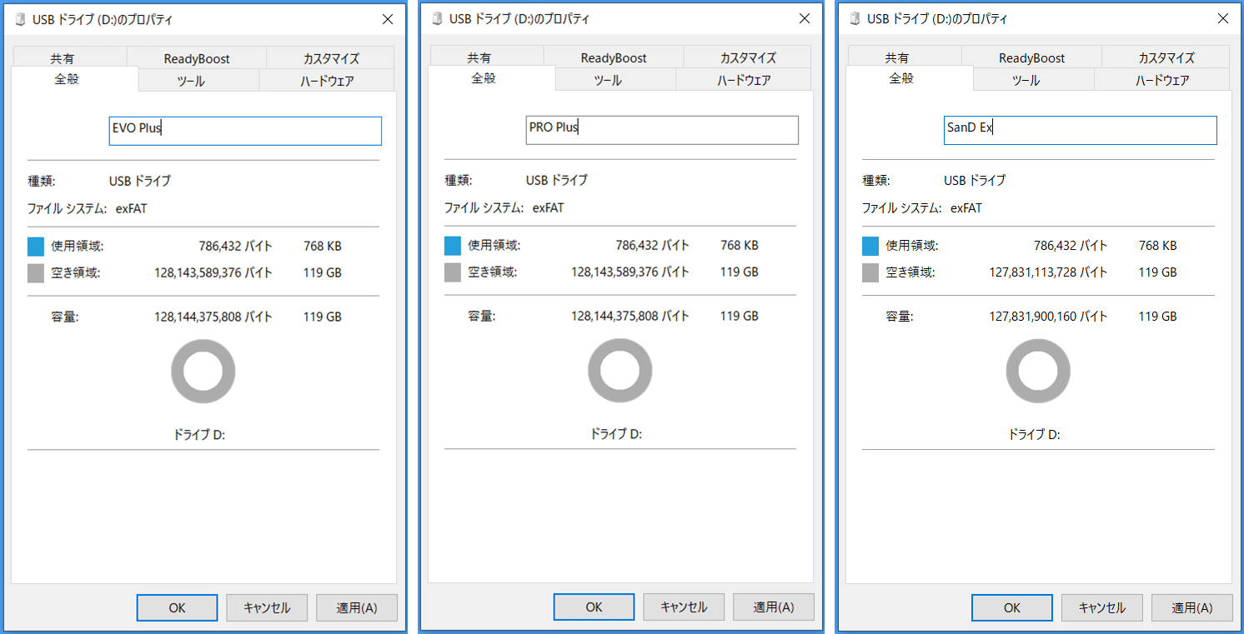Open the カスタマイズ tab in PRO Plus window
Image resolution: width=1244 pixels, height=634 pixels.
[748, 57]
